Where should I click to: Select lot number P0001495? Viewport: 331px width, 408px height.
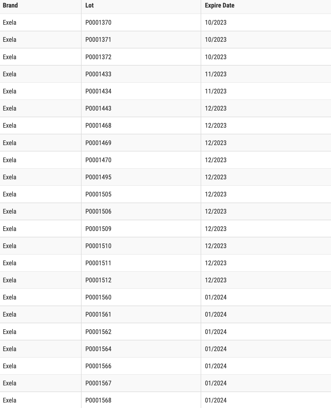click(x=98, y=177)
